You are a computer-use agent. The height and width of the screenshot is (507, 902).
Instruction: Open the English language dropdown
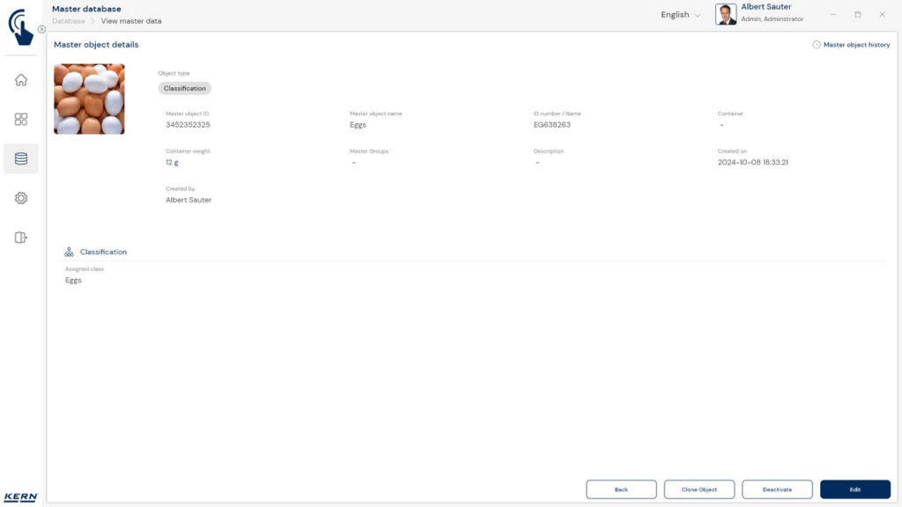[681, 15]
